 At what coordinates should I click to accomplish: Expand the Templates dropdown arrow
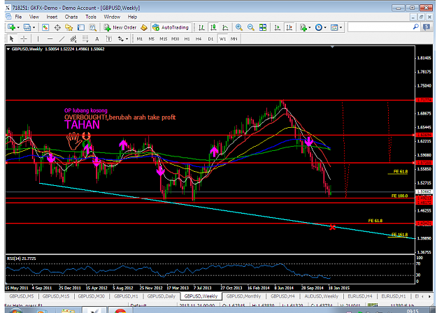341,27
